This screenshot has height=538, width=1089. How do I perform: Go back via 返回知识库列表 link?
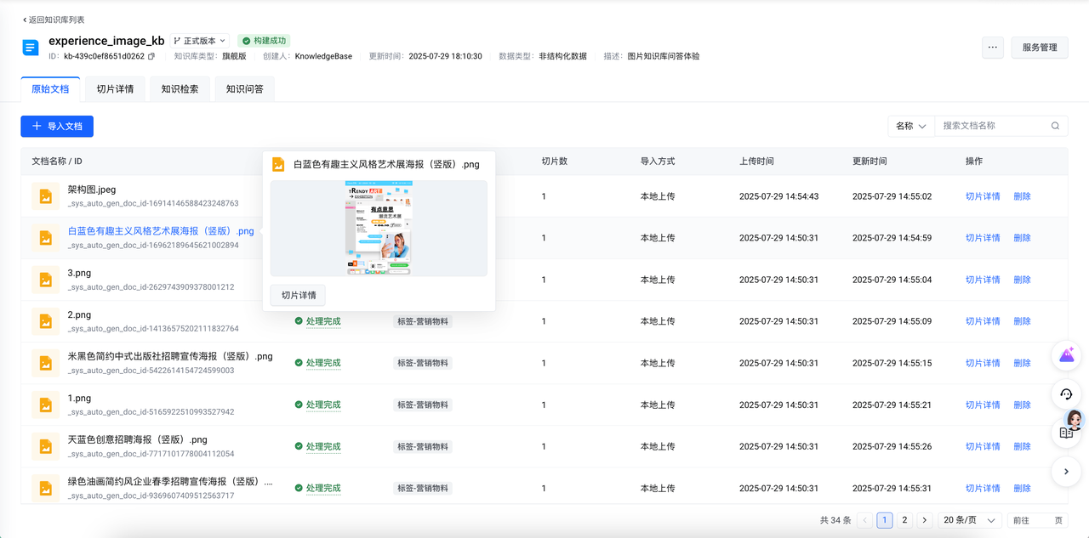click(54, 20)
